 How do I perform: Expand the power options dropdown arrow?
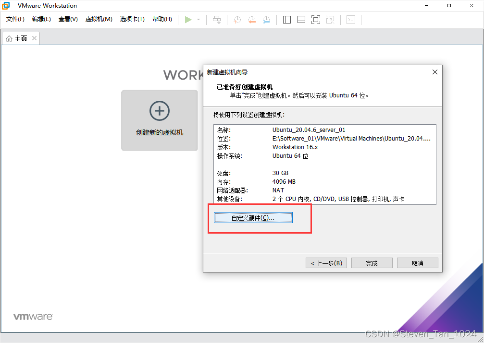(199, 20)
